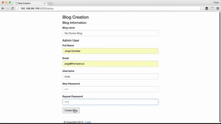Submit form with Create Blog button
This screenshot has width=221, height=124.
[x=71, y=110]
